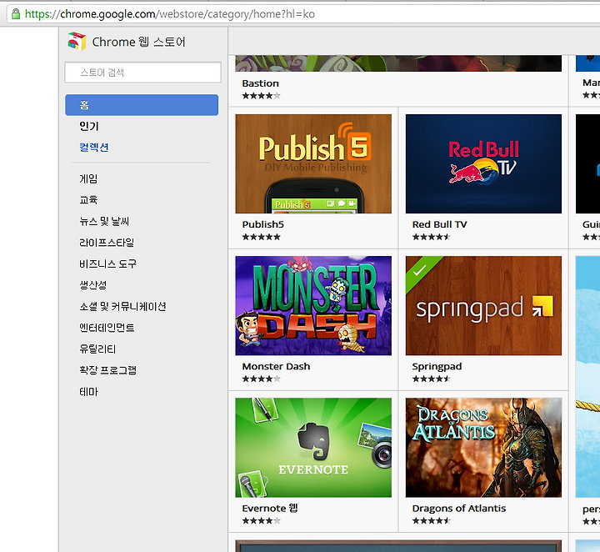
Task: Click the Bastion star rating
Action: click(x=261, y=96)
